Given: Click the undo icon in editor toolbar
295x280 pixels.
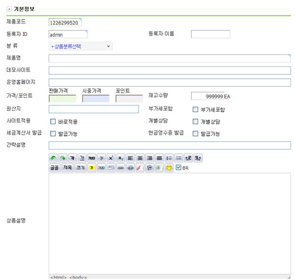Looking at the screenshot, I should point(53,158).
